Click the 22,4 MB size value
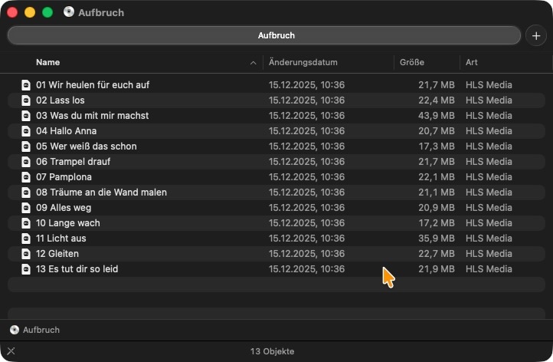This screenshot has width=553, height=362. coord(437,100)
